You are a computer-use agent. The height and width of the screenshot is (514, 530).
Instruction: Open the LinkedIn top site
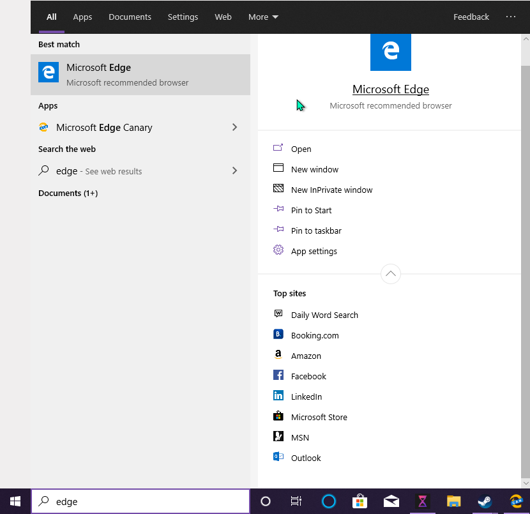pyautogui.click(x=307, y=397)
